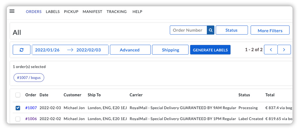The image size is (298, 129).
Task: Expand More Filters options
Action: pyautogui.click(x=270, y=30)
